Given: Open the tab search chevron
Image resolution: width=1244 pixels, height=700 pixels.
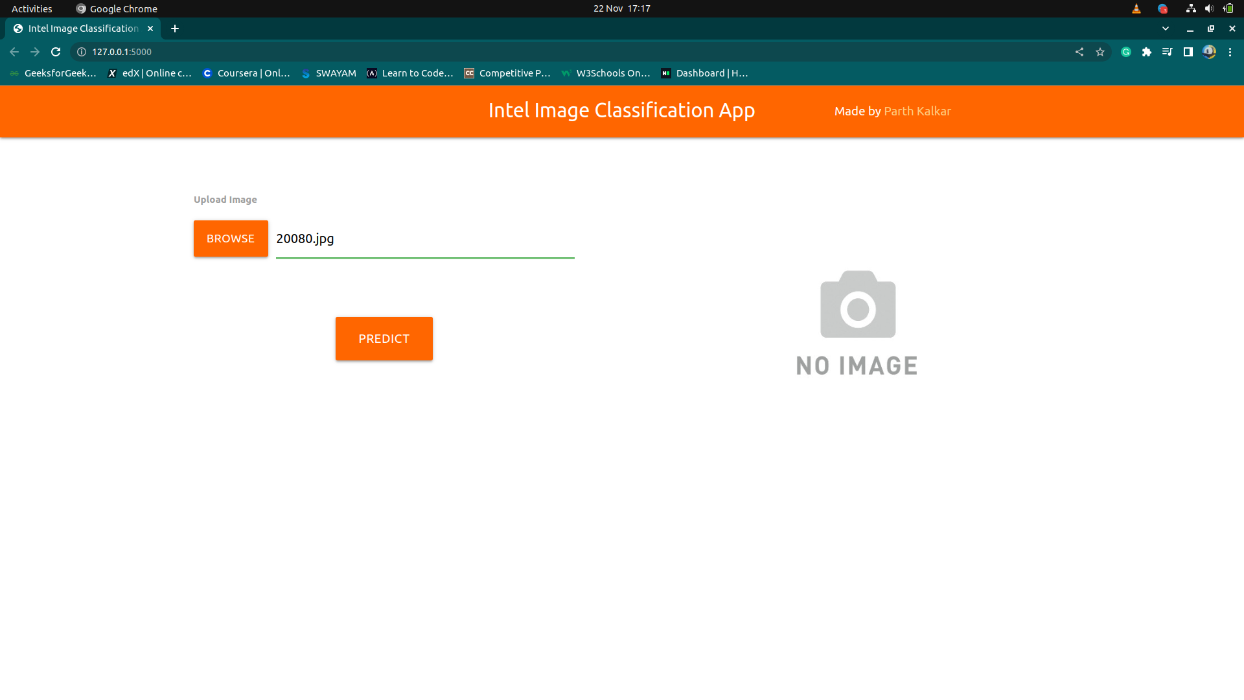Looking at the screenshot, I should [x=1166, y=29].
